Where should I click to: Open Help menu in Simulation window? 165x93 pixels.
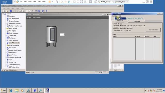[x=120, y=16]
